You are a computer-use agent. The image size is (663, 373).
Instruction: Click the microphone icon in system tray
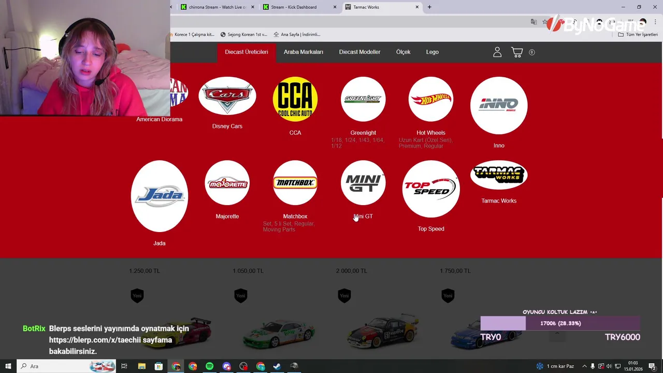(x=593, y=366)
